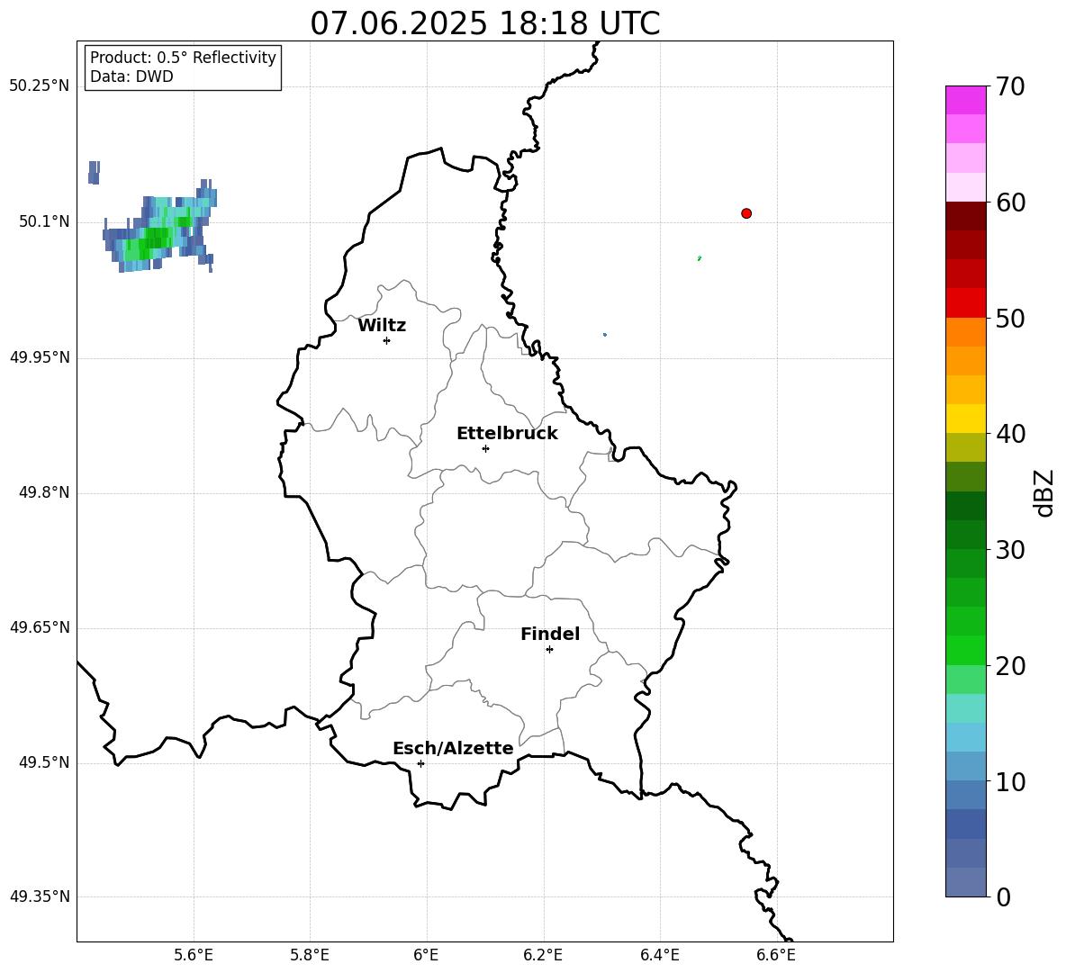Click the Findel station cross marker
Image resolution: width=1066 pixels, height=973 pixels.
coord(549,650)
